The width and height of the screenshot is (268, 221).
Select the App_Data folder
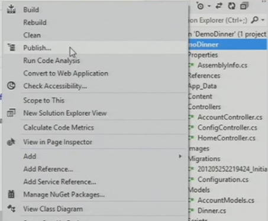click(202, 86)
